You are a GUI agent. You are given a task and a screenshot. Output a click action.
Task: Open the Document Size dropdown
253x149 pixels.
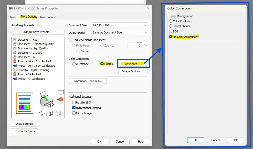click(120, 25)
